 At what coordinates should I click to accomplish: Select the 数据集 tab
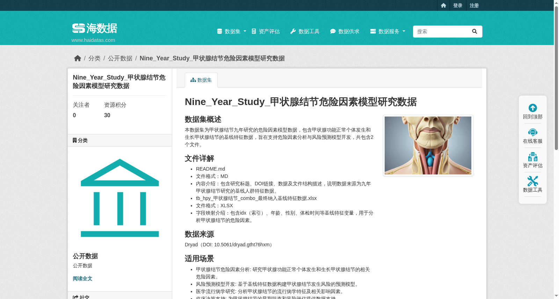point(201,80)
